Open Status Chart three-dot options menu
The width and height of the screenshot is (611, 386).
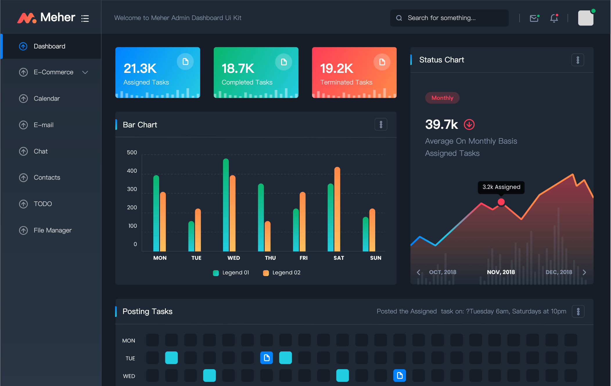coord(578,60)
